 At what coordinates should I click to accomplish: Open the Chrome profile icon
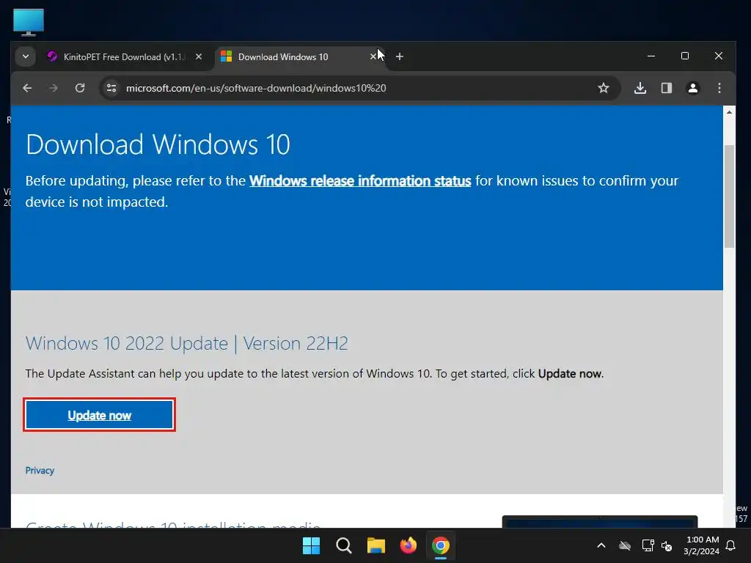(x=693, y=88)
